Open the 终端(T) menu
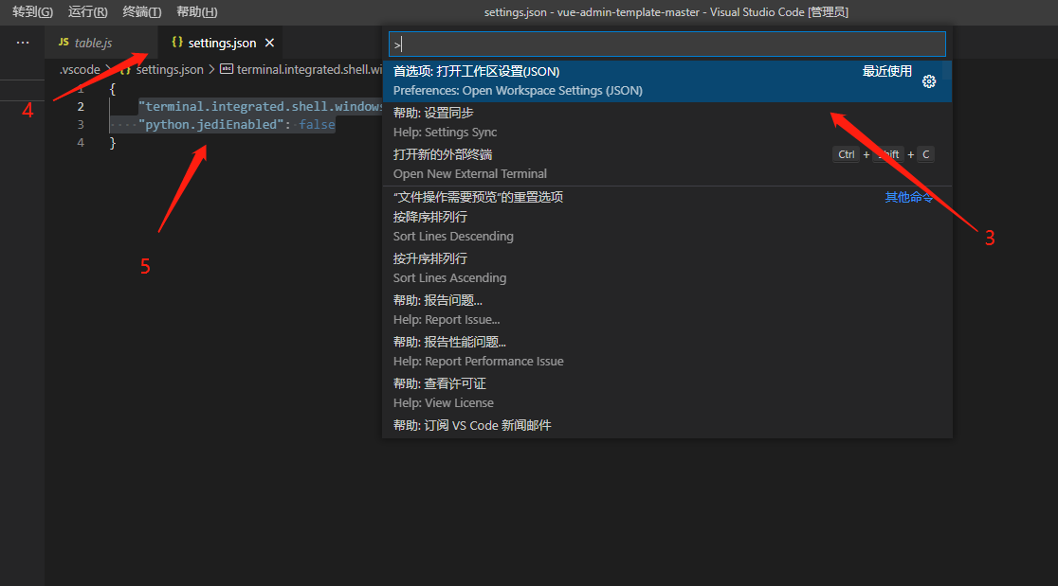 [x=141, y=12]
